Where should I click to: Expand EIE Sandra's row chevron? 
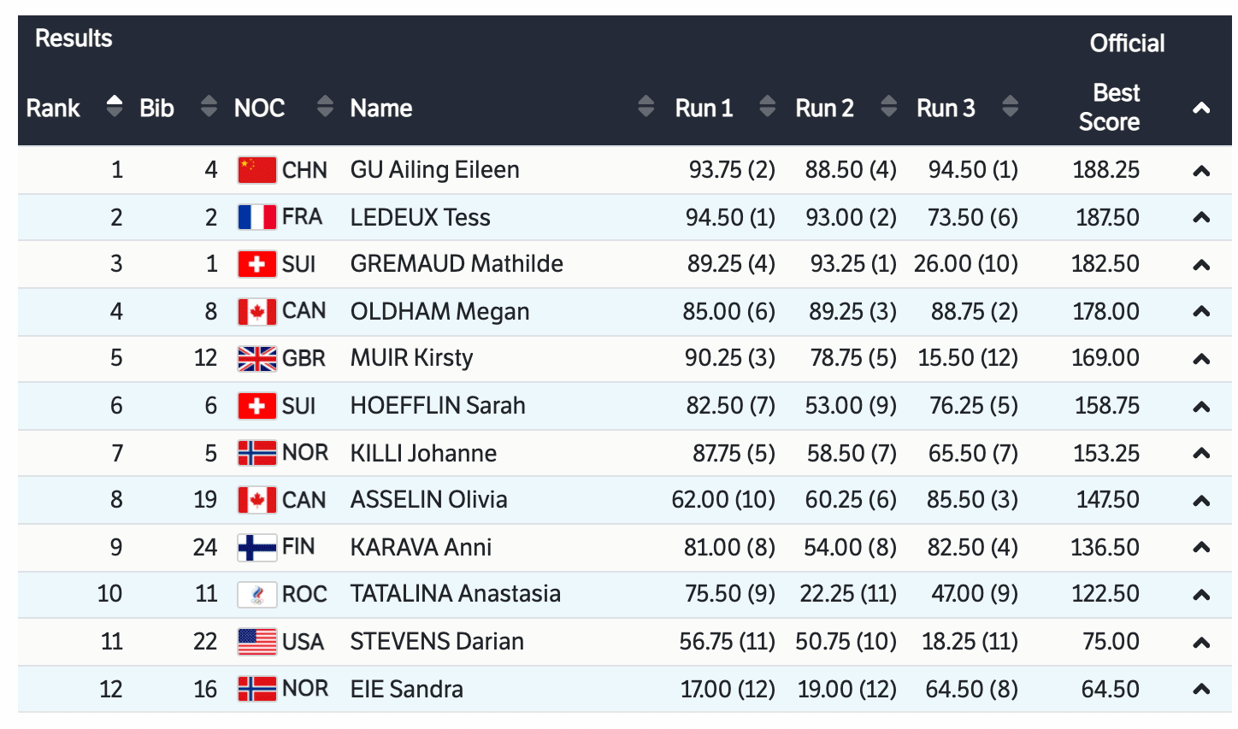coord(1201,689)
